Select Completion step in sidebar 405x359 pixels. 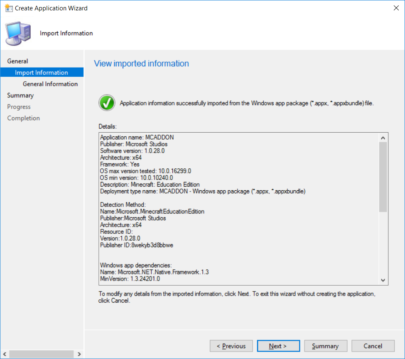tap(24, 118)
